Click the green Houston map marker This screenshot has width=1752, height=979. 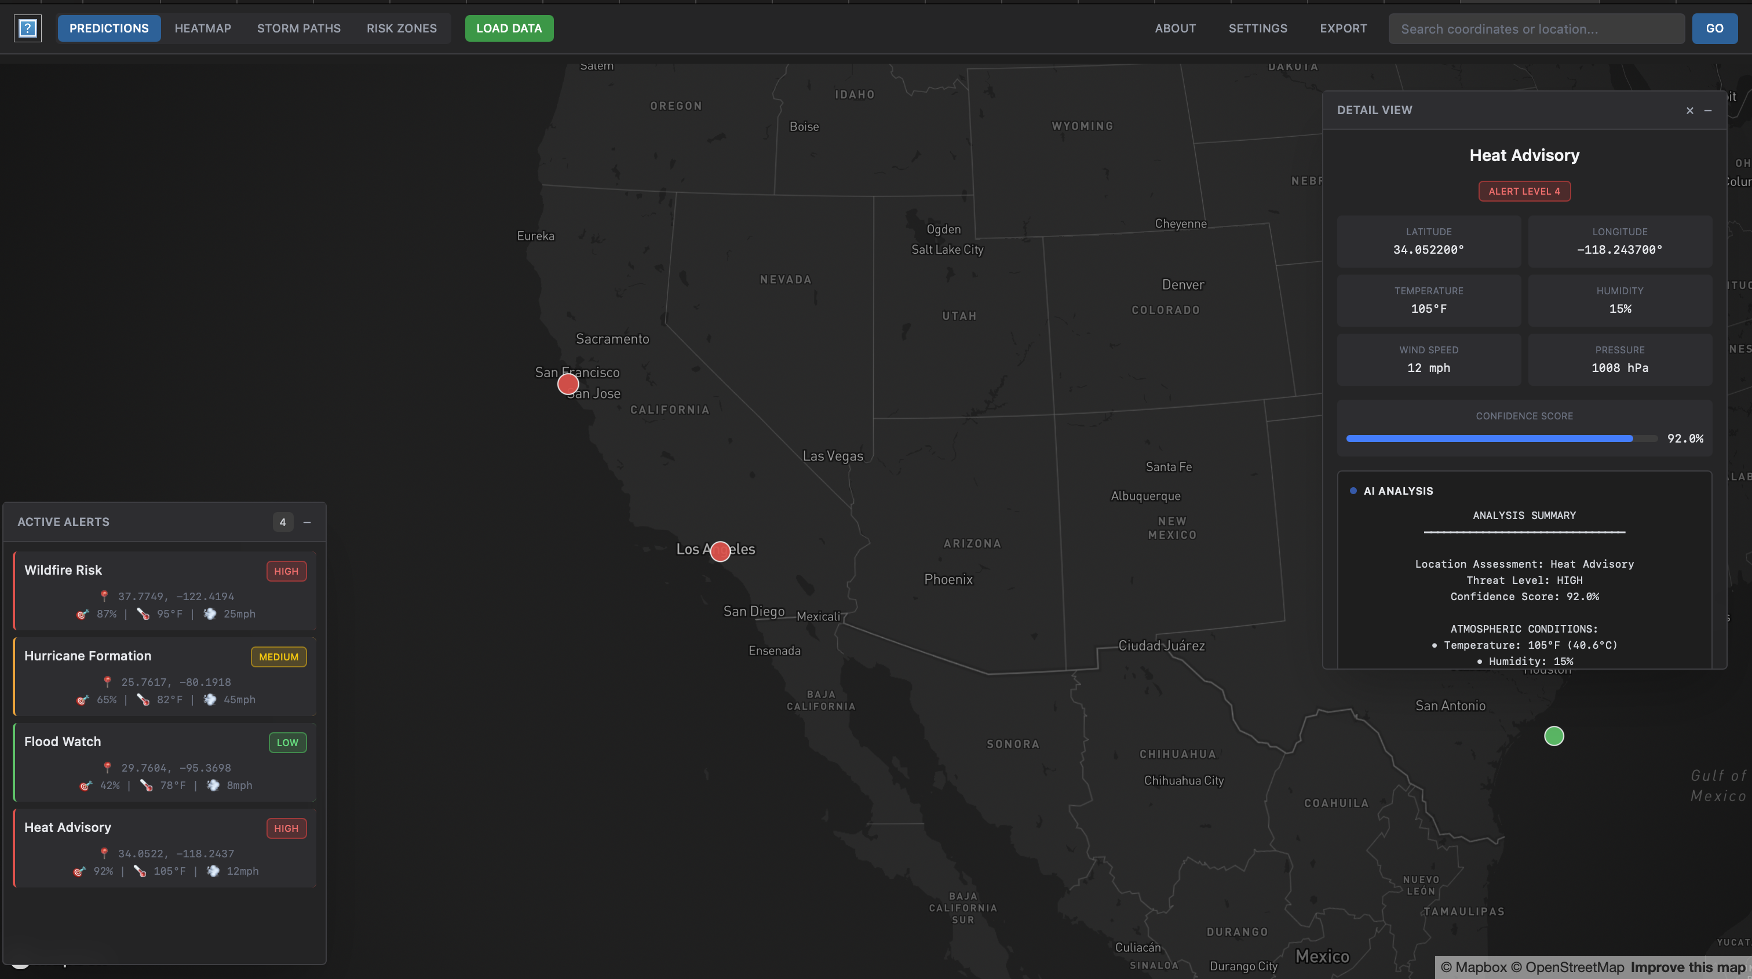(1553, 736)
